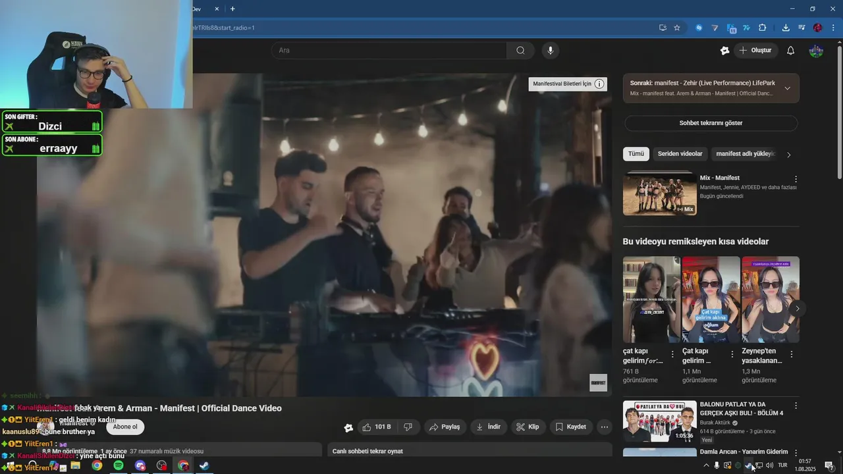
Task: Subscribe with Abone ol button
Action: pyautogui.click(x=125, y=427)
